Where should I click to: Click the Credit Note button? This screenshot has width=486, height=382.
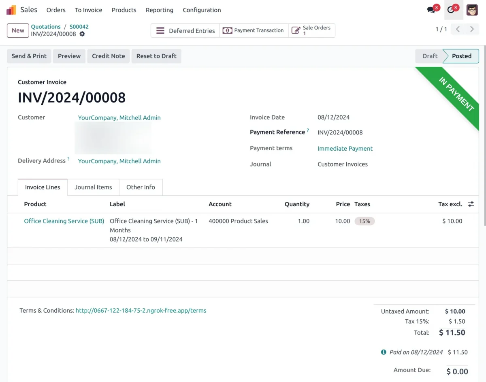click(108, 56)
